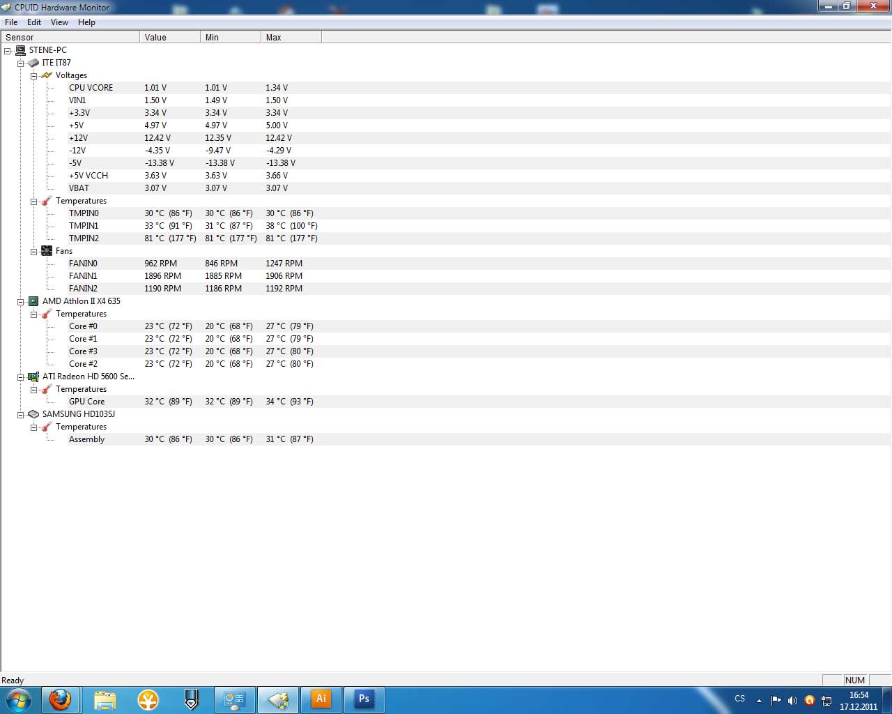This screenshot has width=892, height=714.
Task: Click the ATI Radeon graphics card icon
Action: [x=33, y=377]
